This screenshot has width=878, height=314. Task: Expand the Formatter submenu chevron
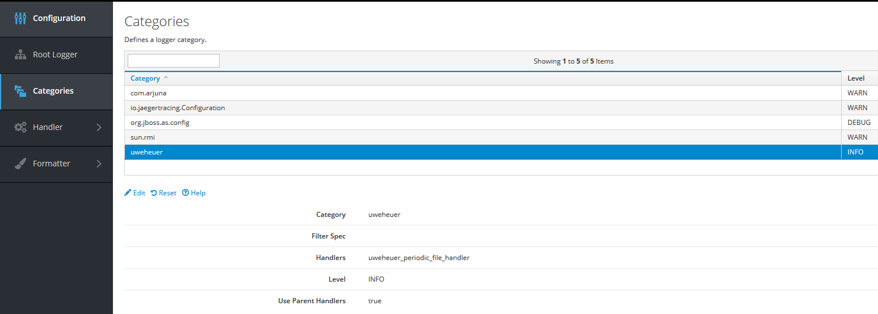pos(99,164)
